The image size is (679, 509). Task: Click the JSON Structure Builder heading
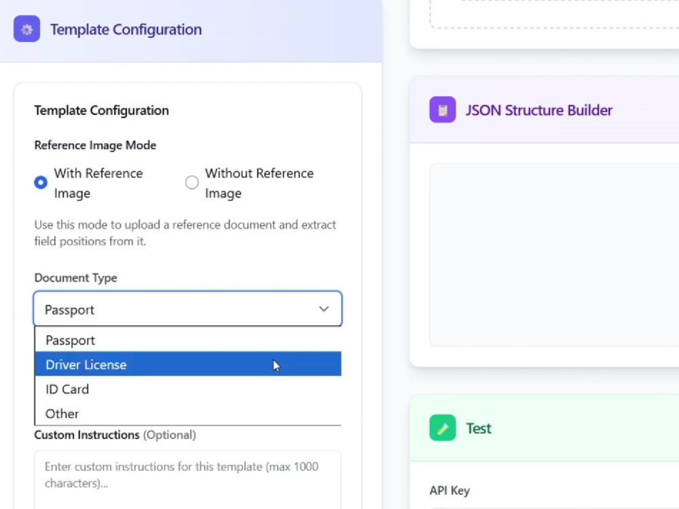(539, 110)
